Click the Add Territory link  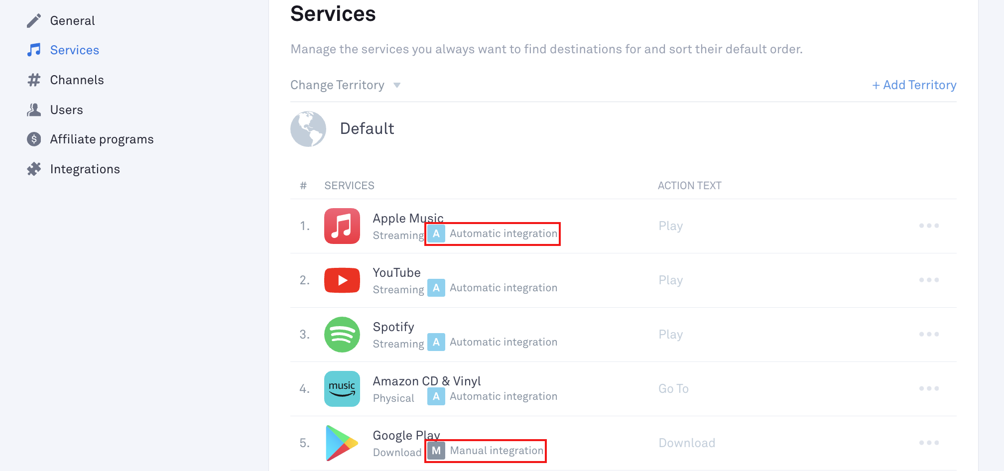click(914, 85)
